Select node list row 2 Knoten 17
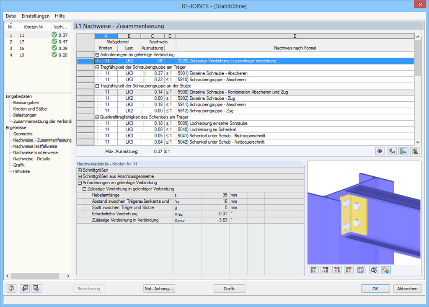 [37, 41]
